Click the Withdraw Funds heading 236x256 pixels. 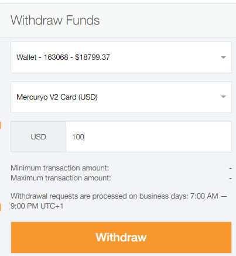click(55, 20)
